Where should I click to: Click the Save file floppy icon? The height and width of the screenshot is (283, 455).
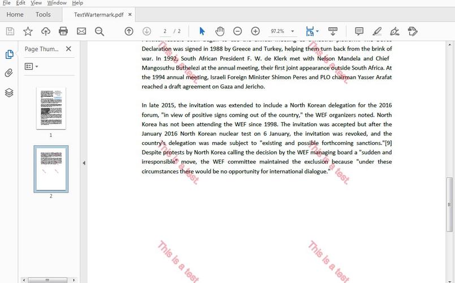pos(10,31)
